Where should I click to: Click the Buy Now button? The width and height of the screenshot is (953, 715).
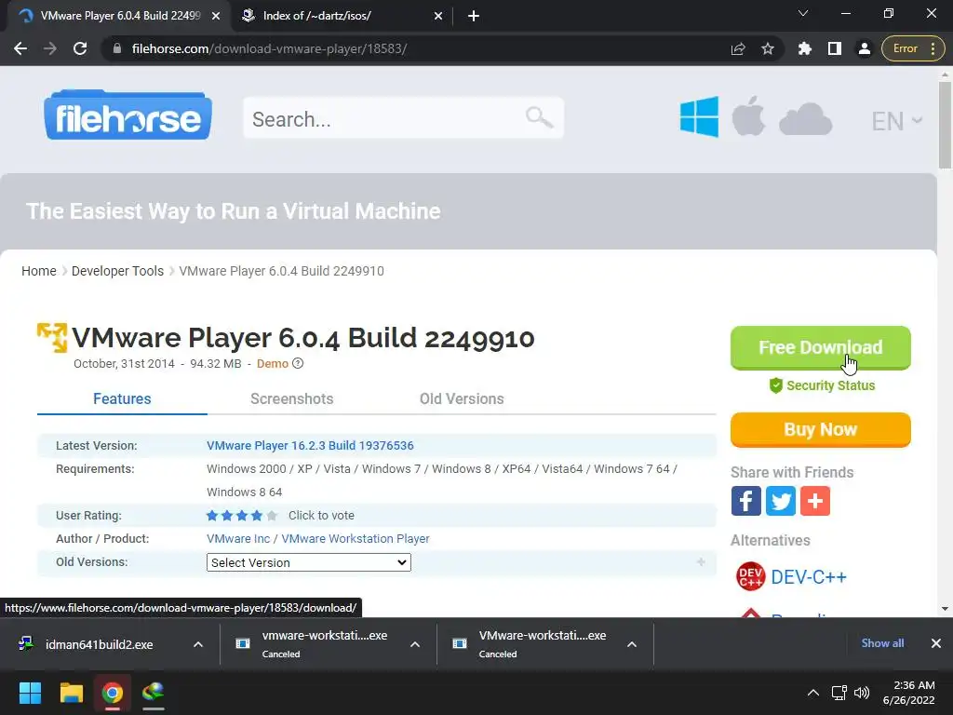pos(821,430)
